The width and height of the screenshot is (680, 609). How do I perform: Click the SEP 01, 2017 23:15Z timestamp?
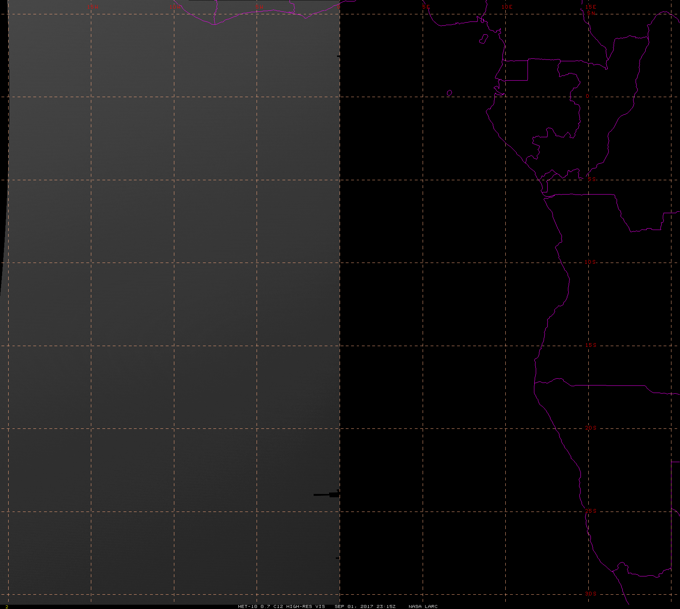click(x=365, y=606)
